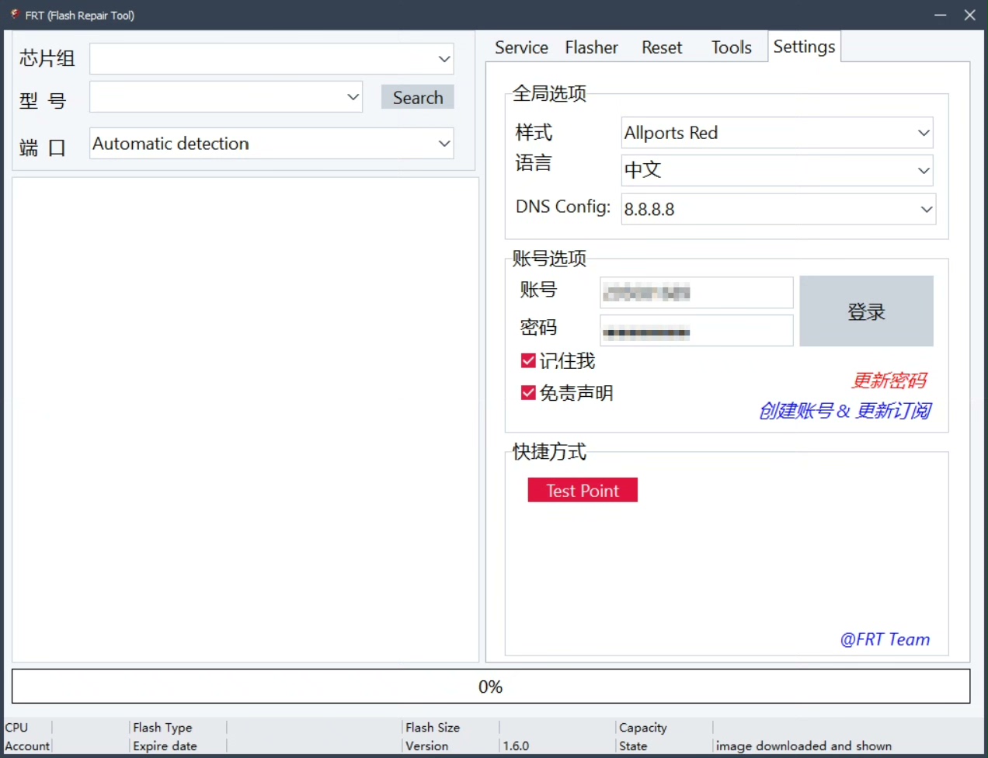Open the 型号 model dropdown
Screen dimensions: 988x758
(353, 97)
